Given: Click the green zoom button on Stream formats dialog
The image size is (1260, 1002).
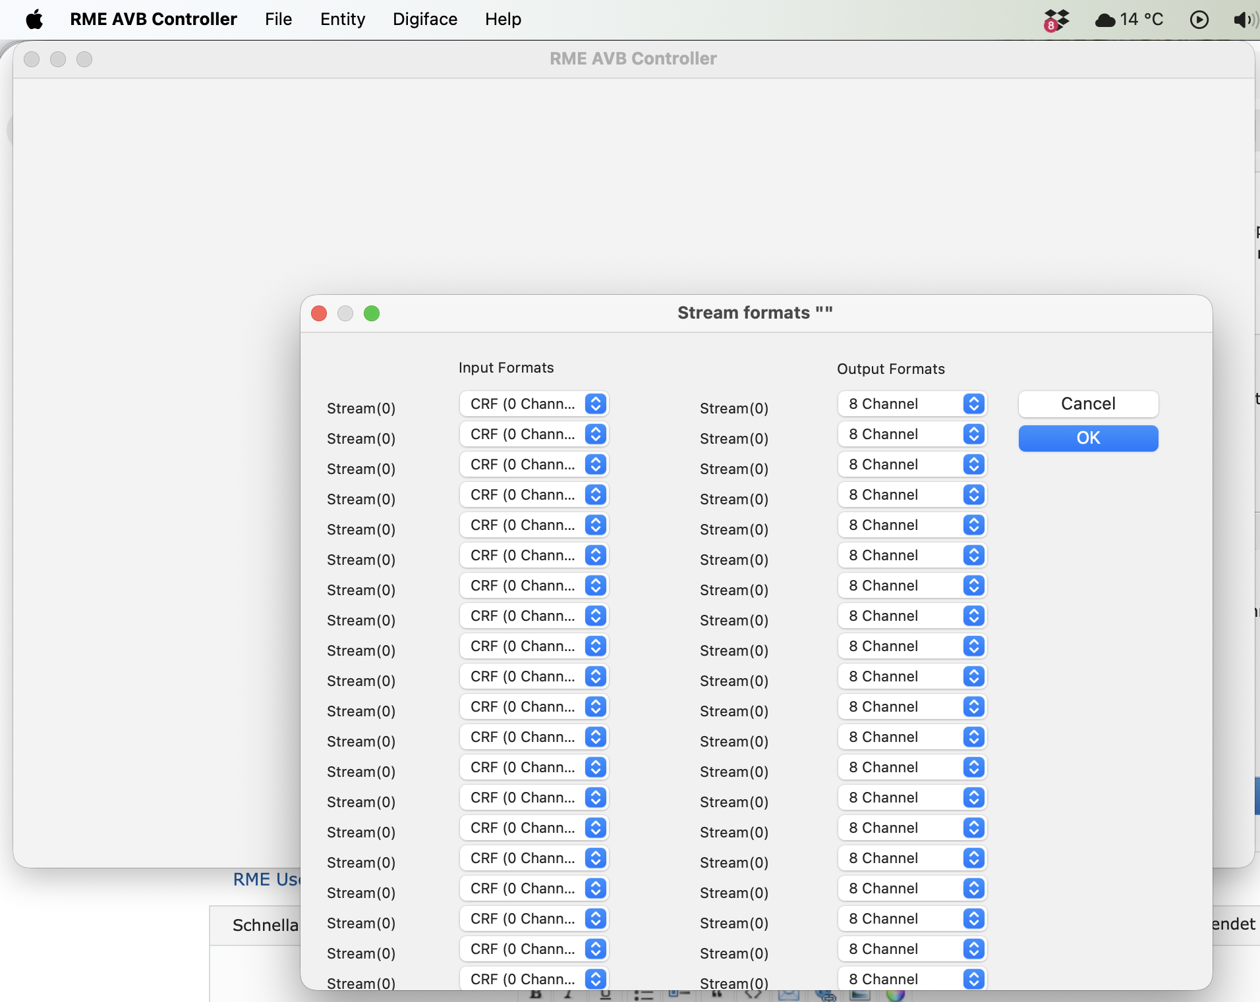Looking at the screenshot, I should point(372,313).
